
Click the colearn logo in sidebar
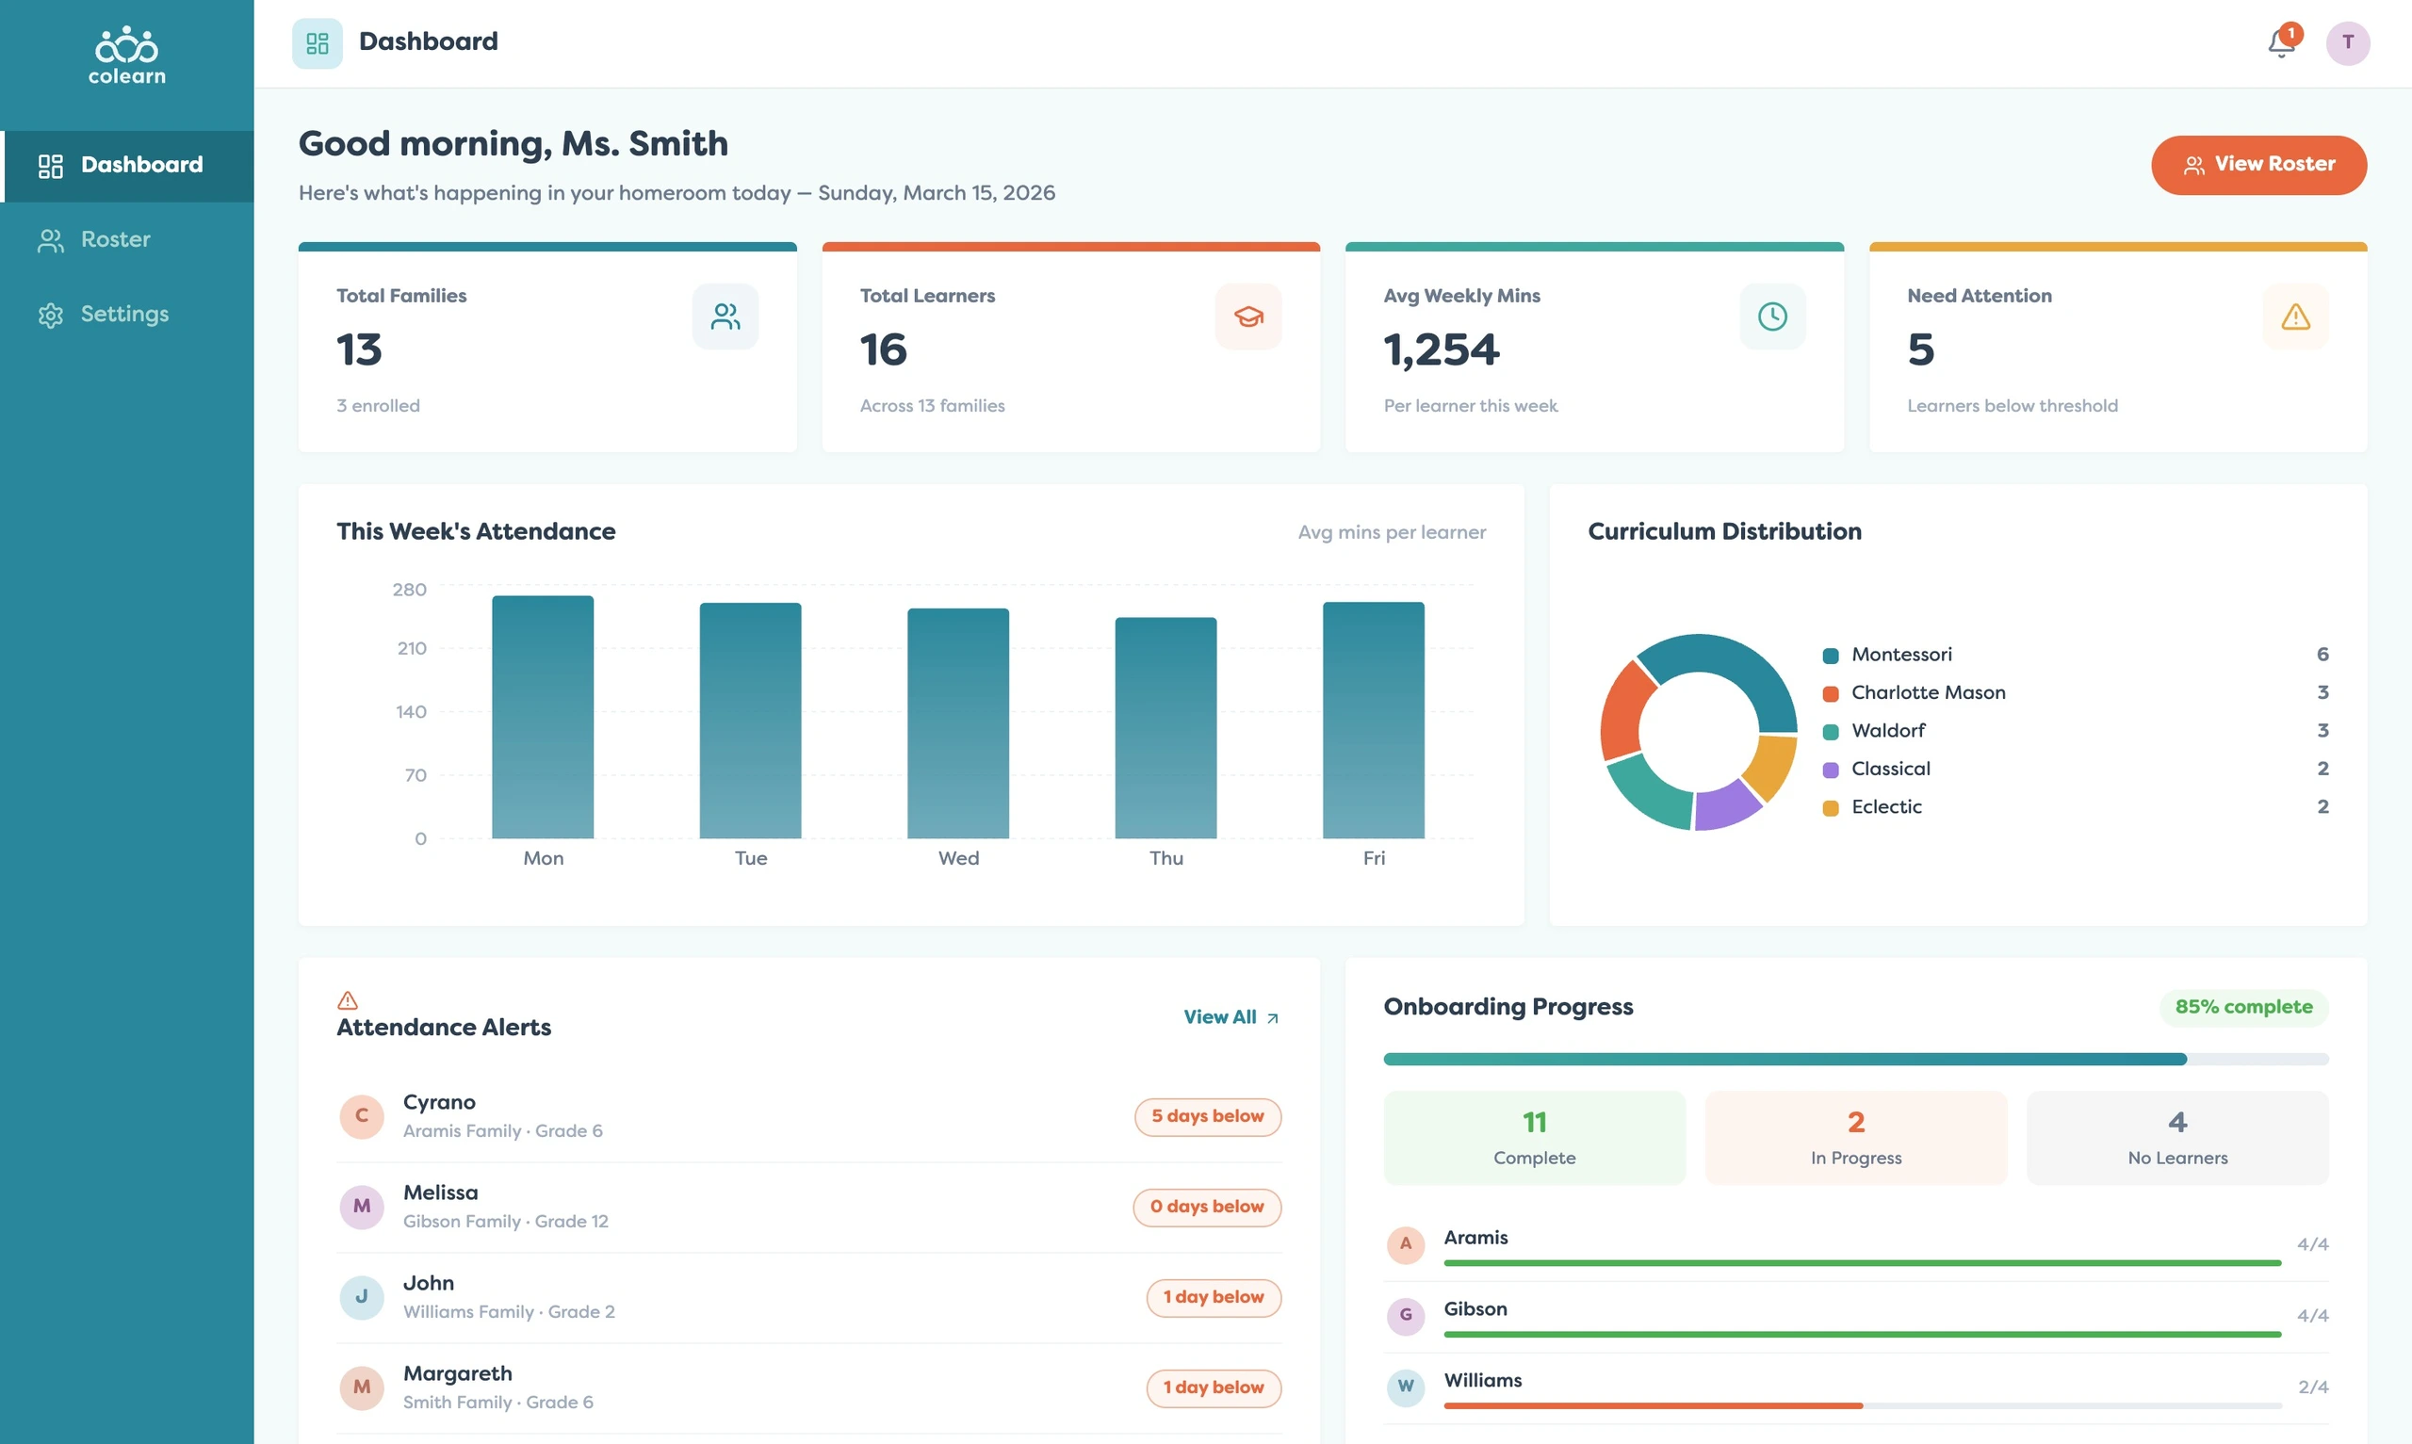(x=127, y=56)
